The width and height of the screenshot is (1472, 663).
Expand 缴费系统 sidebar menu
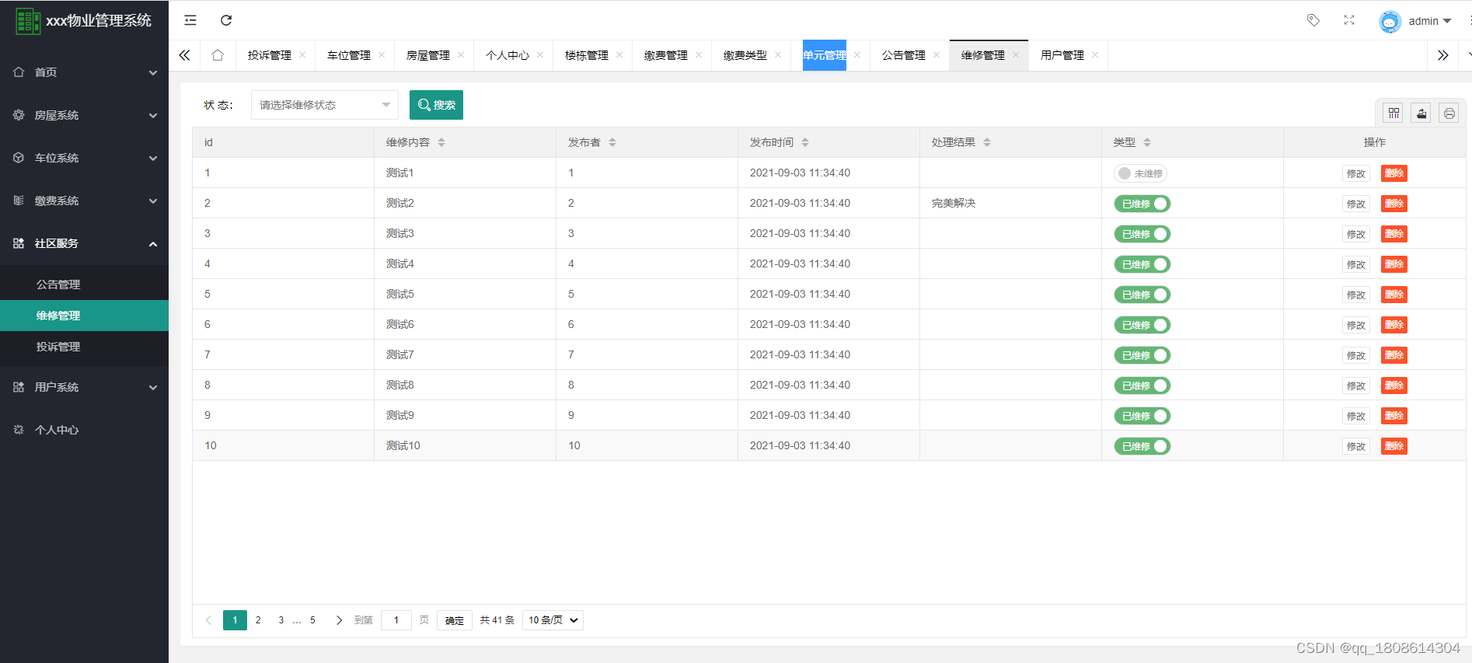click(84, 201)
